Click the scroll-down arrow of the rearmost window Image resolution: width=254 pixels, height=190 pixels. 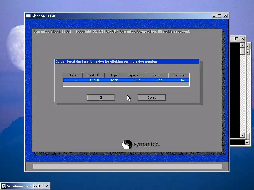247,142
